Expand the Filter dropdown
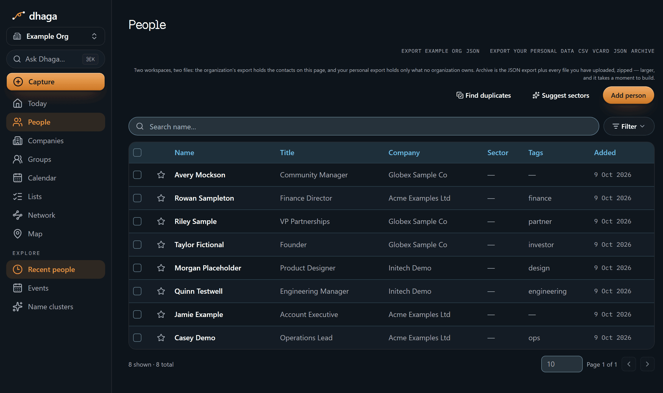The width and height of the screenshot is (663, 393). tap(629, 126)
